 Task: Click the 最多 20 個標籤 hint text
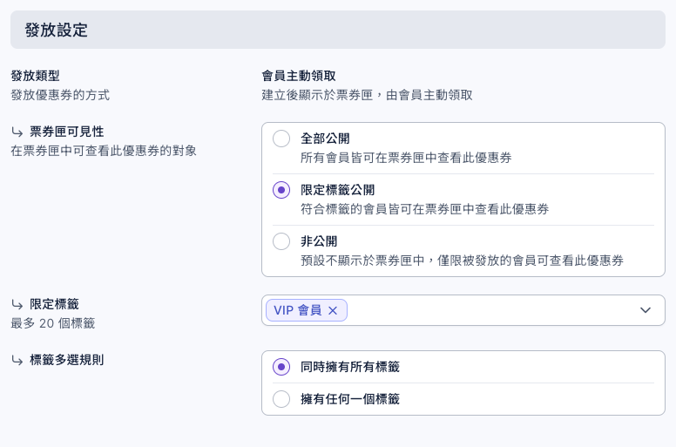pos(53,323)
